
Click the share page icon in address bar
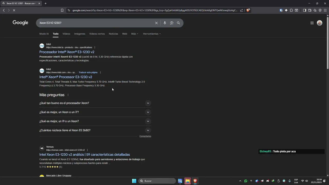(x=242, y=10)
